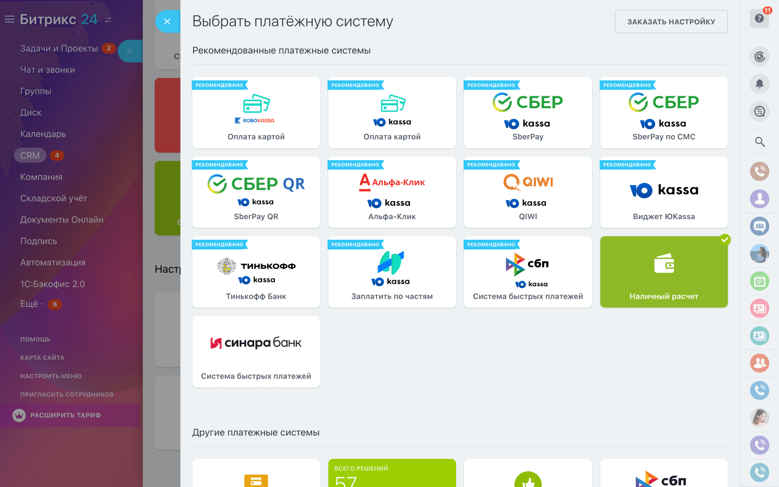Open Календарь section
Viewport: 779px width, 487px height.
point(43,134)
